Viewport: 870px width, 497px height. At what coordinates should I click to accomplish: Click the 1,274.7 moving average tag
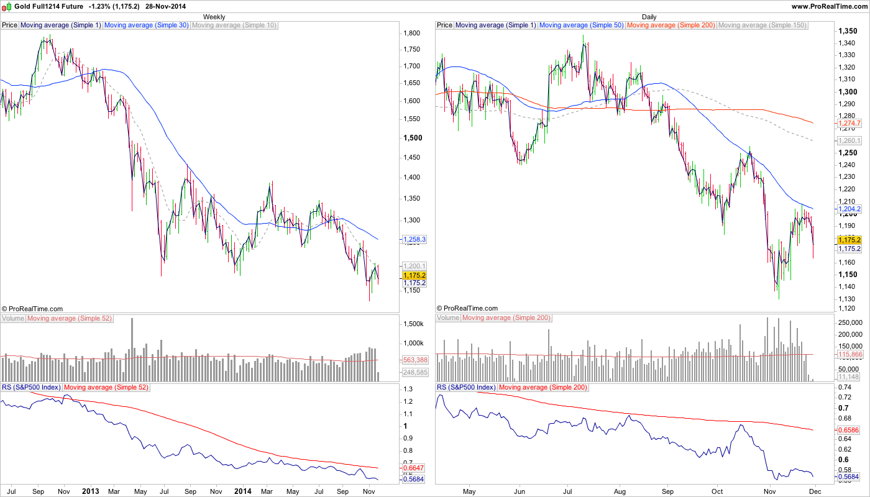849,124
